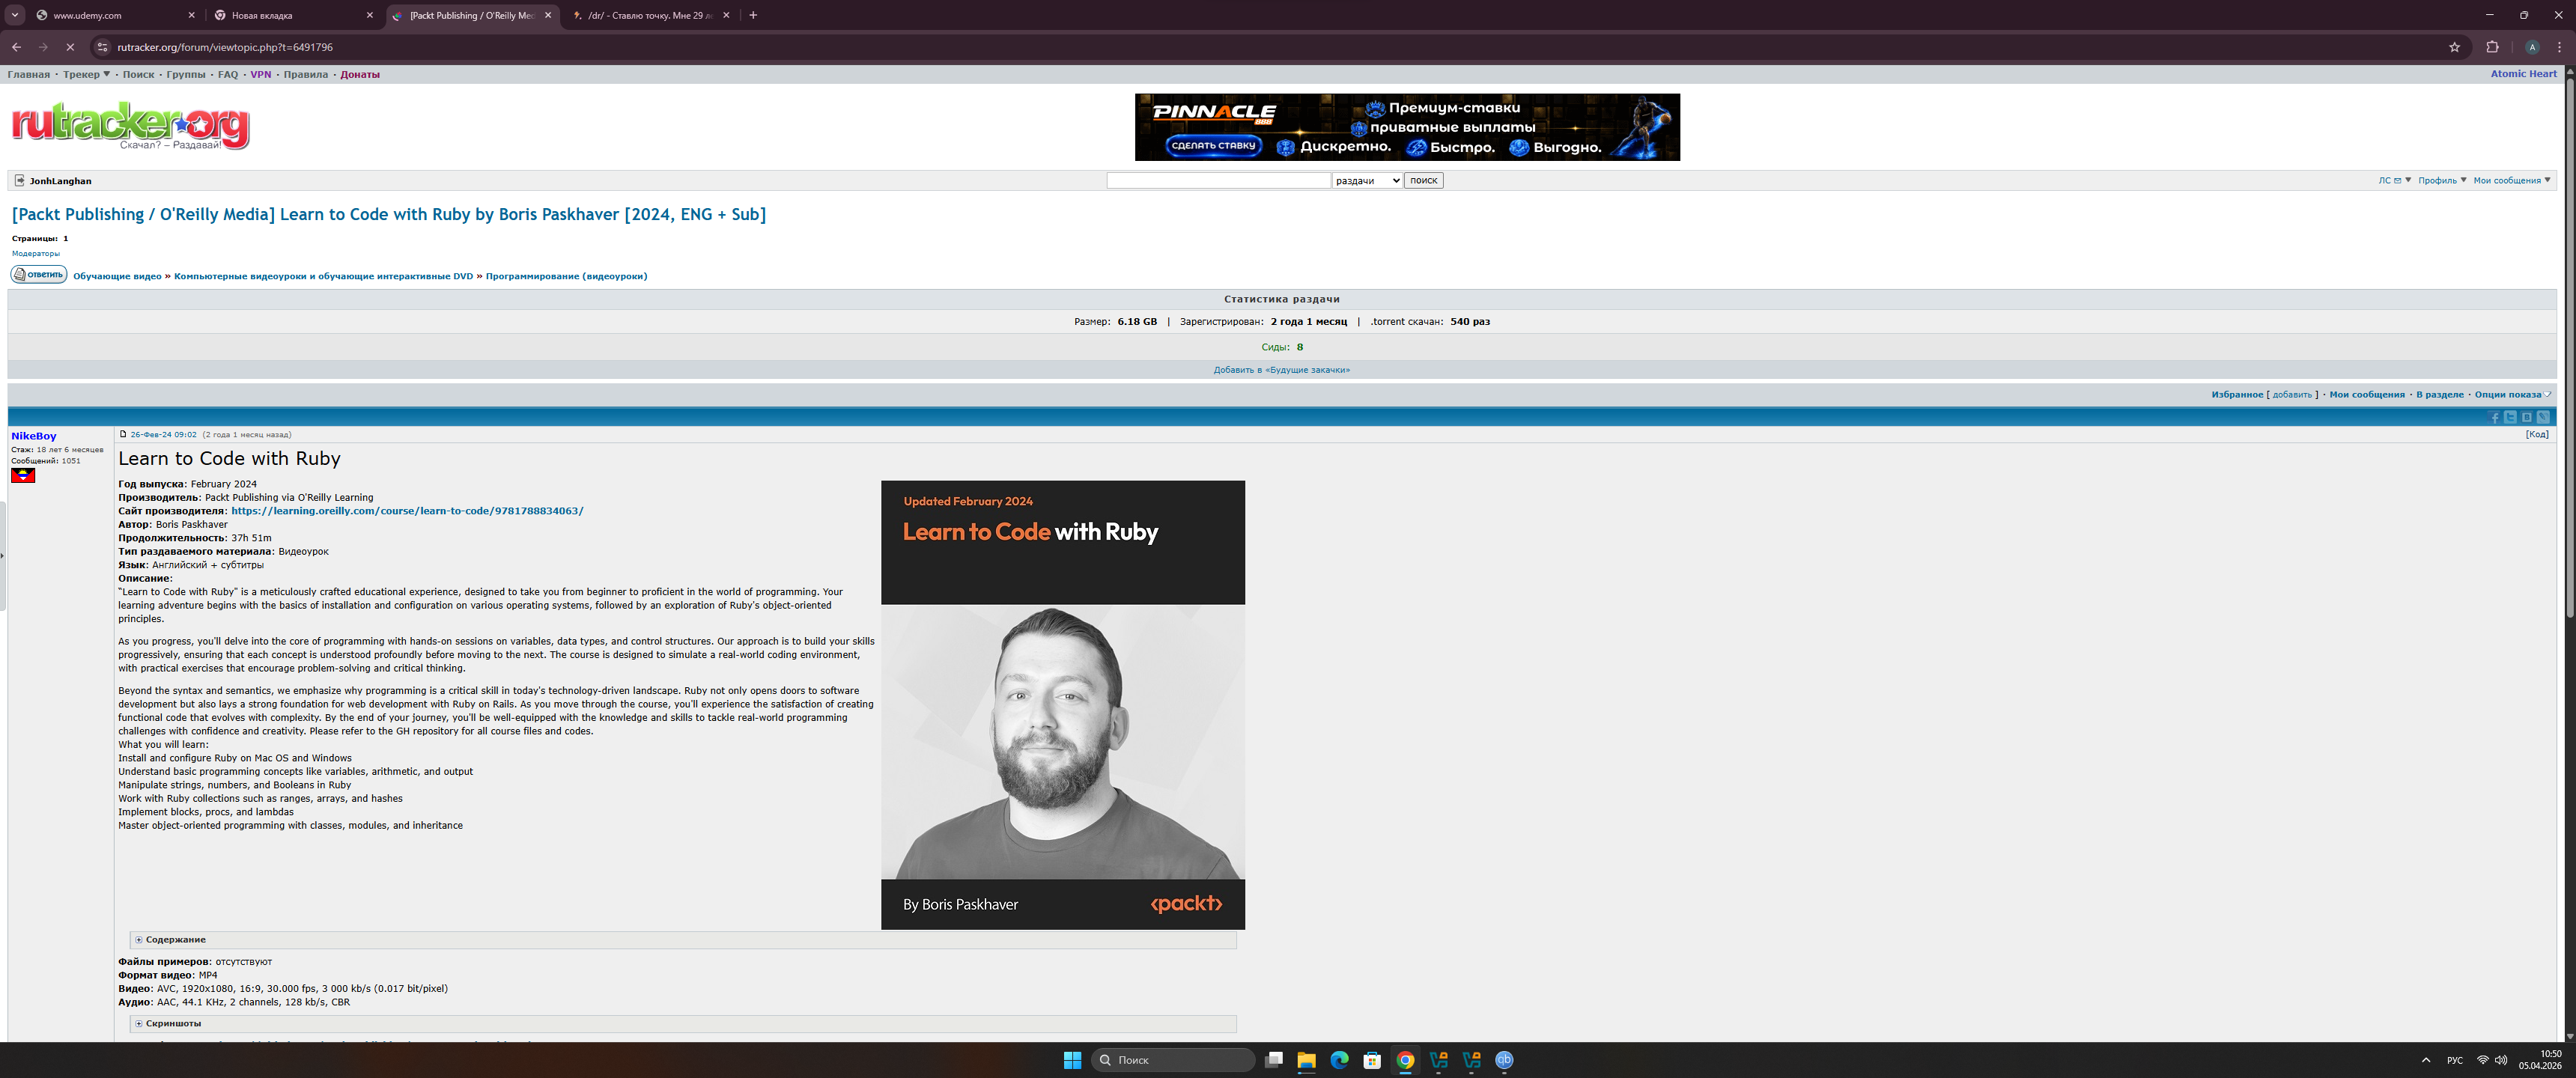This screenshot has height=1078, width=2576.
Task: Go back to the previous page
Action: tap(16, 47)
